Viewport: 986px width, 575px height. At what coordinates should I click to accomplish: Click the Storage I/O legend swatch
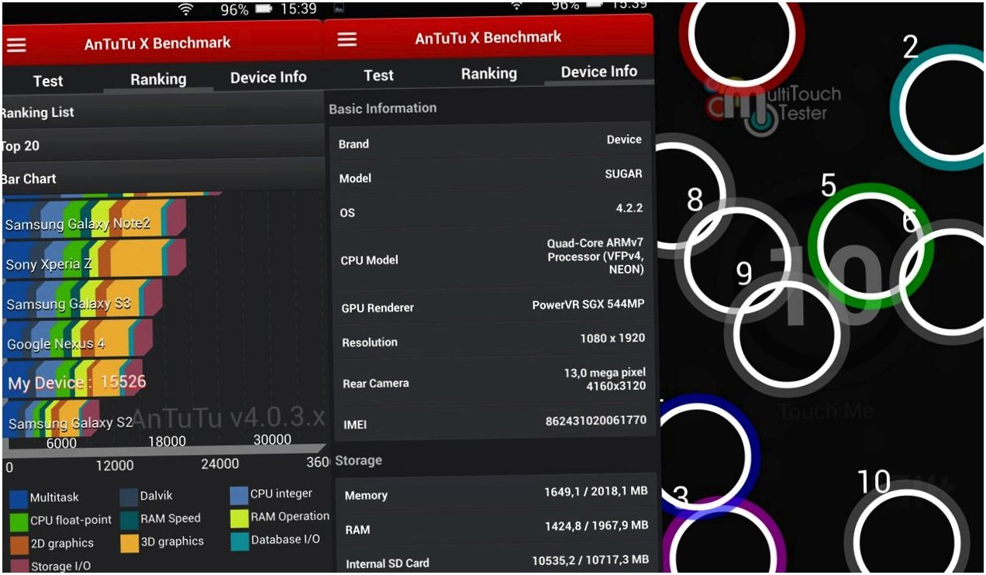pyautogui.click(x=20, y=566)
